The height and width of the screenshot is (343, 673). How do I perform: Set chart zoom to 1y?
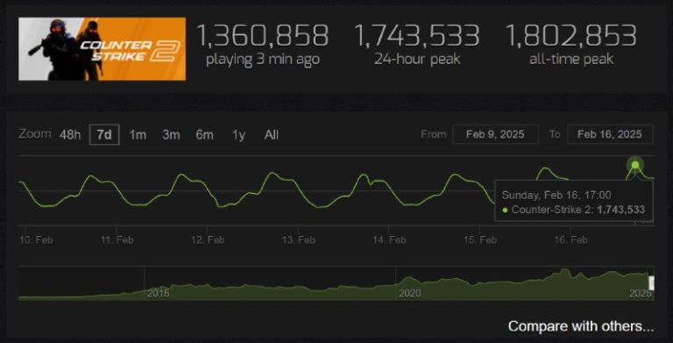point(238,135)
